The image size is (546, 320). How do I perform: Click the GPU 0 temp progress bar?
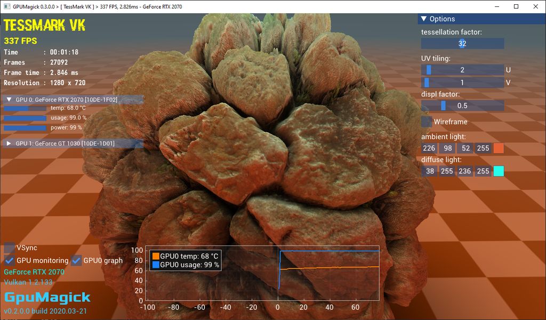point(25,109)
